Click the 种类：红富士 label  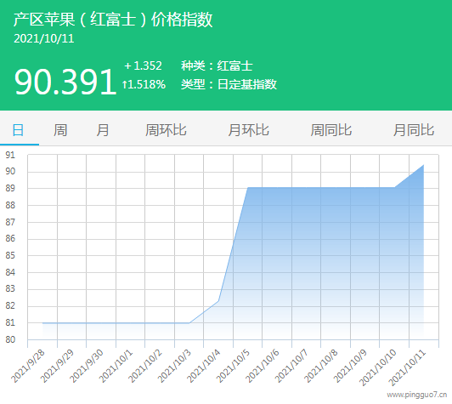217,65
